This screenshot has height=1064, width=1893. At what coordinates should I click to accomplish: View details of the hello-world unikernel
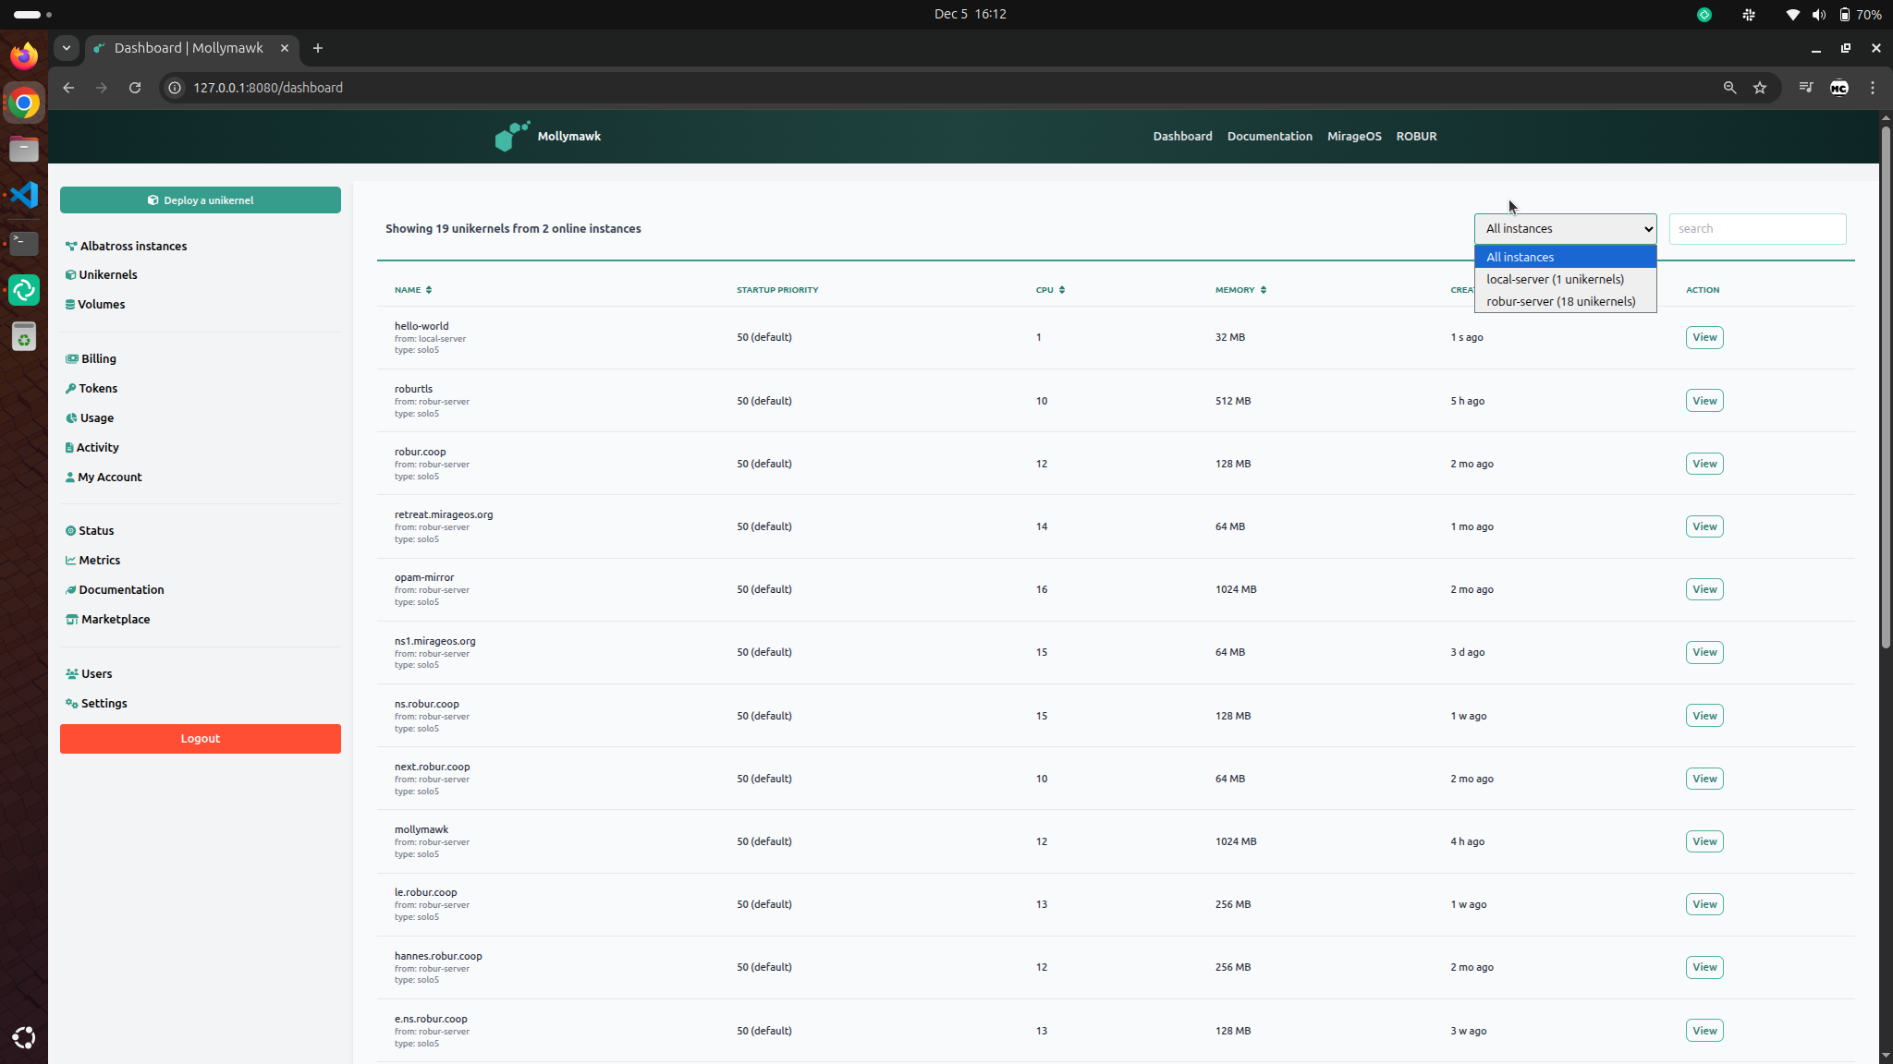coord(1704,337)
